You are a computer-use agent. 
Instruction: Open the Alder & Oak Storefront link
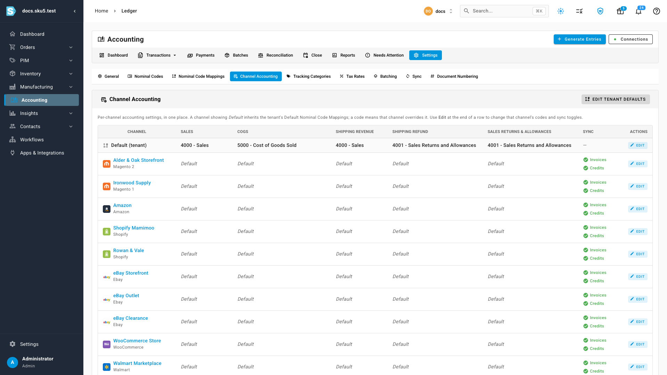tap(138, 160)
